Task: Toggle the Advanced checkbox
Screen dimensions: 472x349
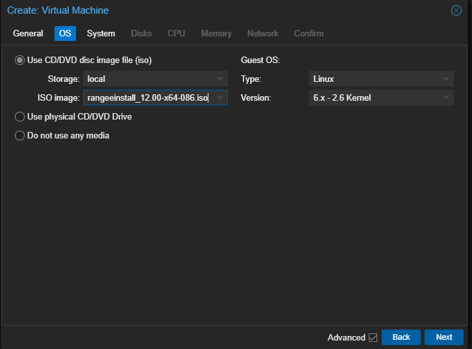Action: (373, 337)
